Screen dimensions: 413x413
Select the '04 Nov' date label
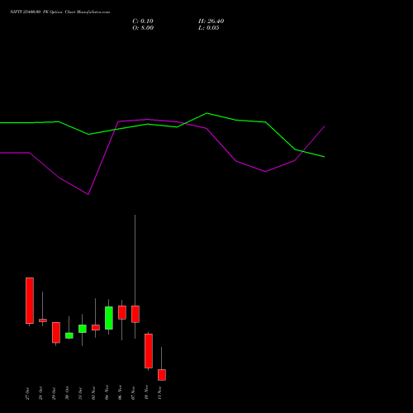[107, 392]
